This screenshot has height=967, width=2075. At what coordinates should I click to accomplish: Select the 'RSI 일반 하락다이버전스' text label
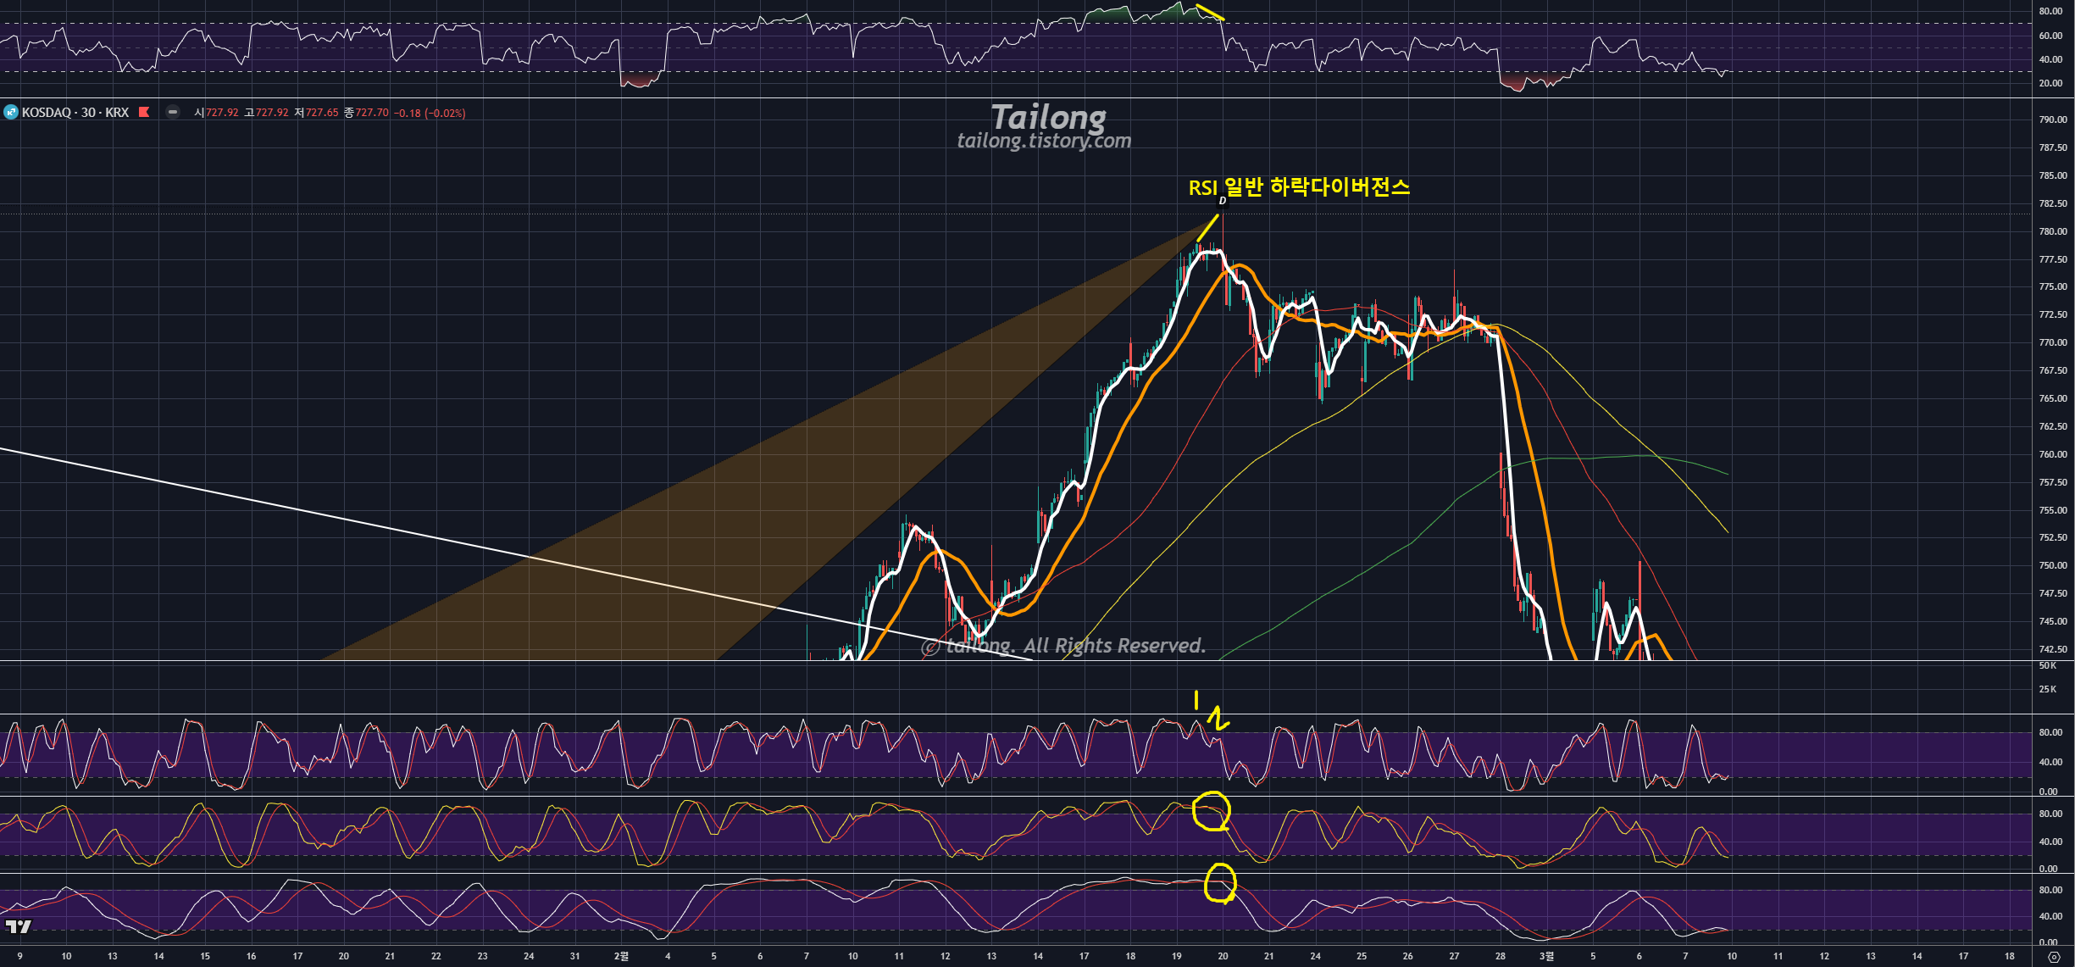(x=1298, y=187)
